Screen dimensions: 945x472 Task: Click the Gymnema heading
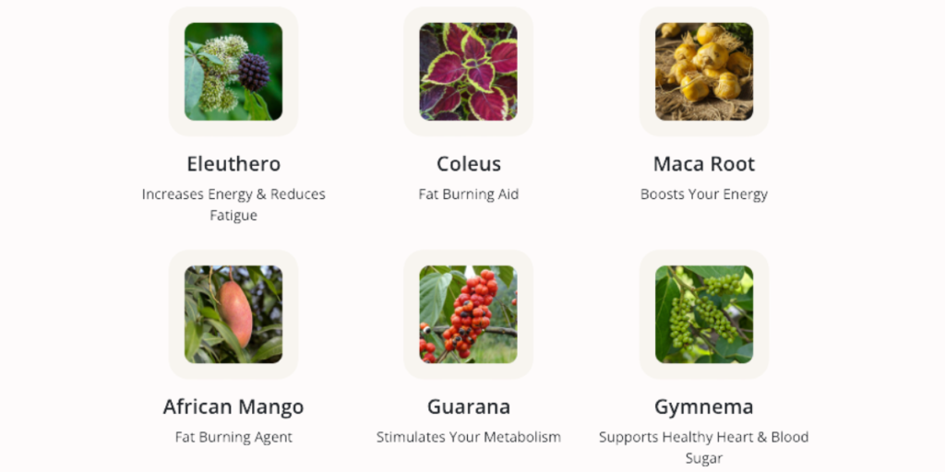704,407
